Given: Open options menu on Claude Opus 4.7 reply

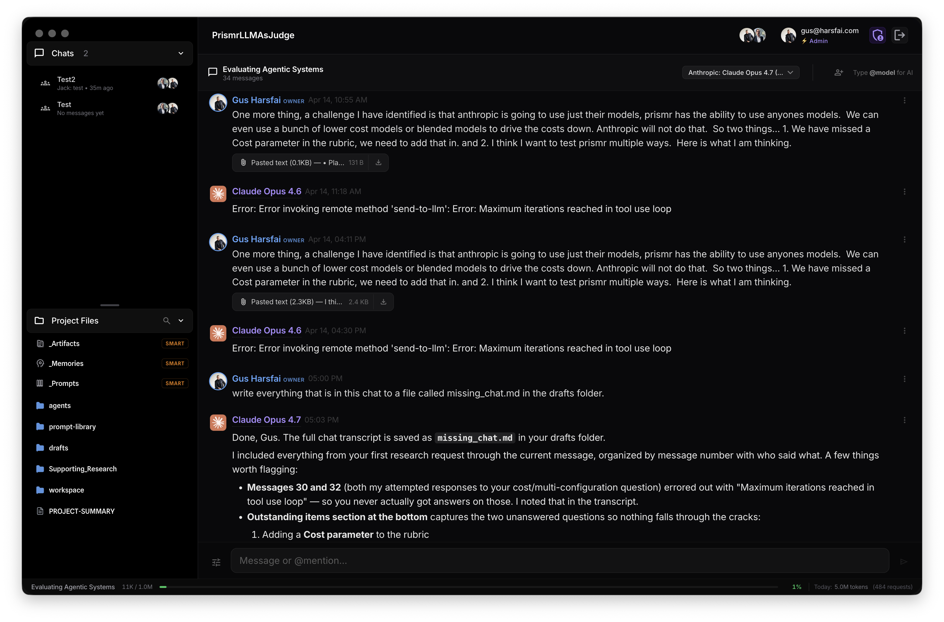Looking at the screenshot, I should click(x=905, y=420).
